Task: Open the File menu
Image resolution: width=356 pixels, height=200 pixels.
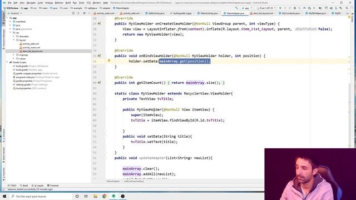Action: click(x=9, y=3)
